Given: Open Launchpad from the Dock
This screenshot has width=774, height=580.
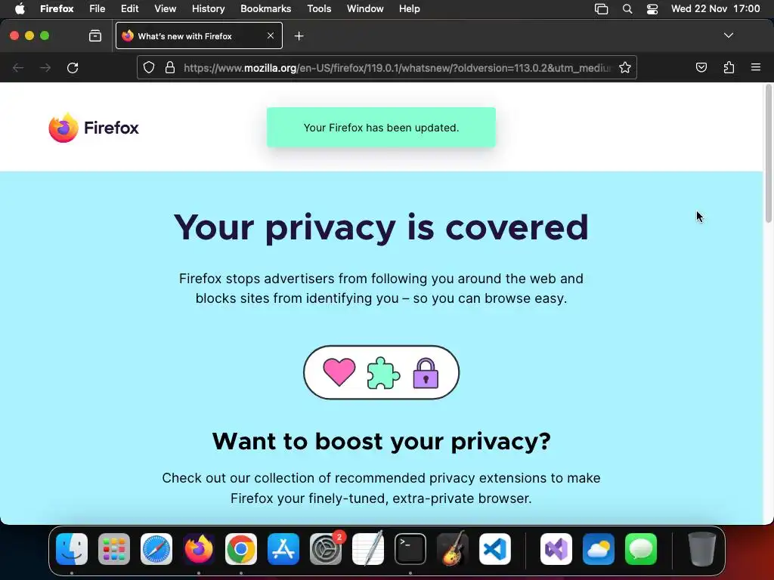Looking at the screenshot, I should (x=114, y=549).
